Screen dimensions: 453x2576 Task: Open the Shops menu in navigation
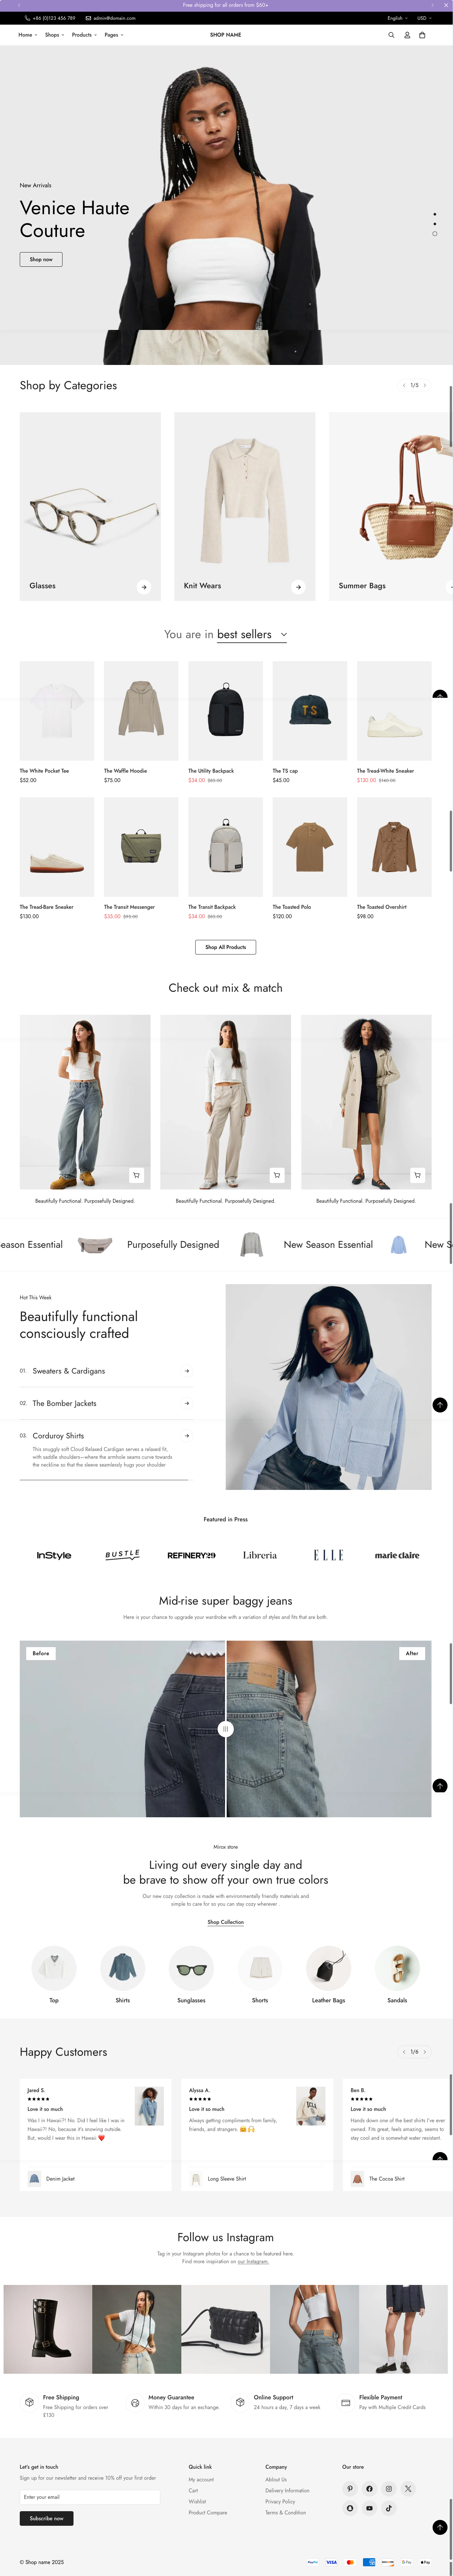pos(54,35)
